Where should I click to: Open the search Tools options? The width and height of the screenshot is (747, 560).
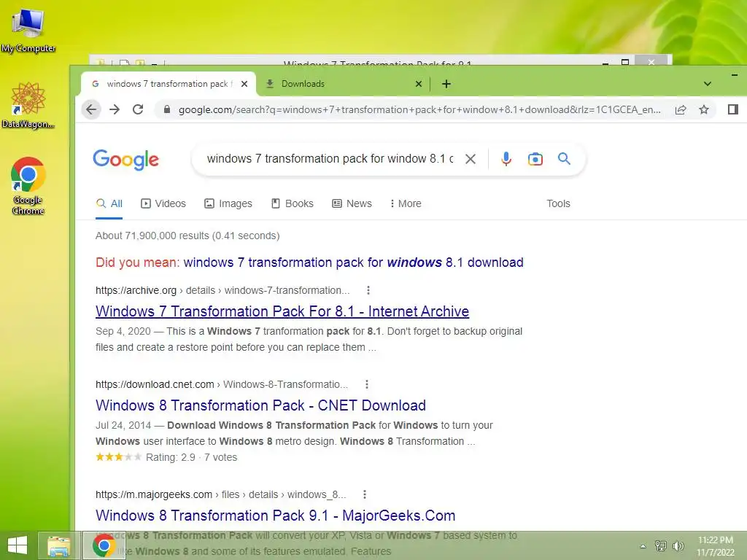pos(558,204)
